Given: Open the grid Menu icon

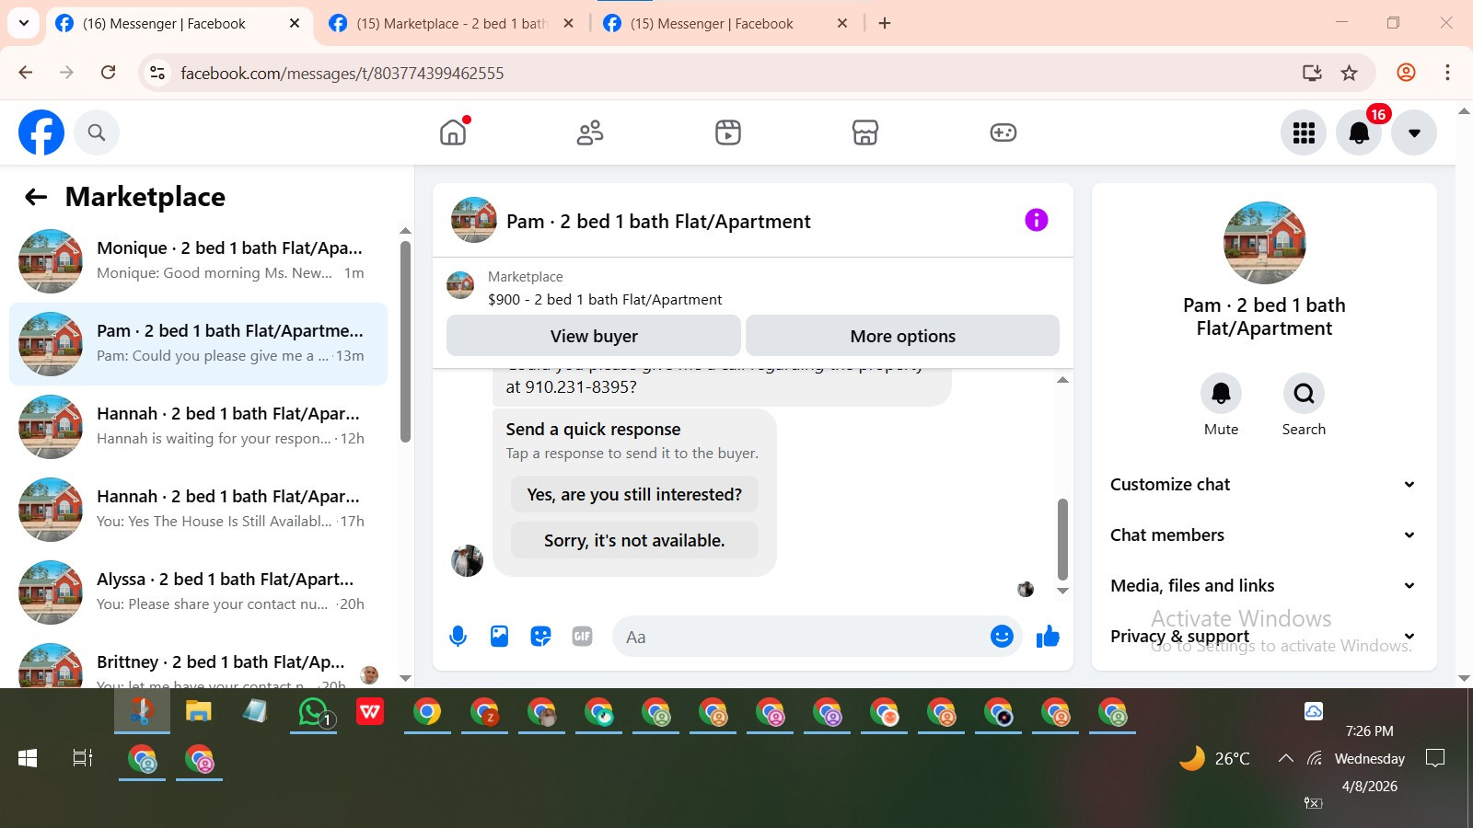Looking at the screenshot, I should (1304, 133).
